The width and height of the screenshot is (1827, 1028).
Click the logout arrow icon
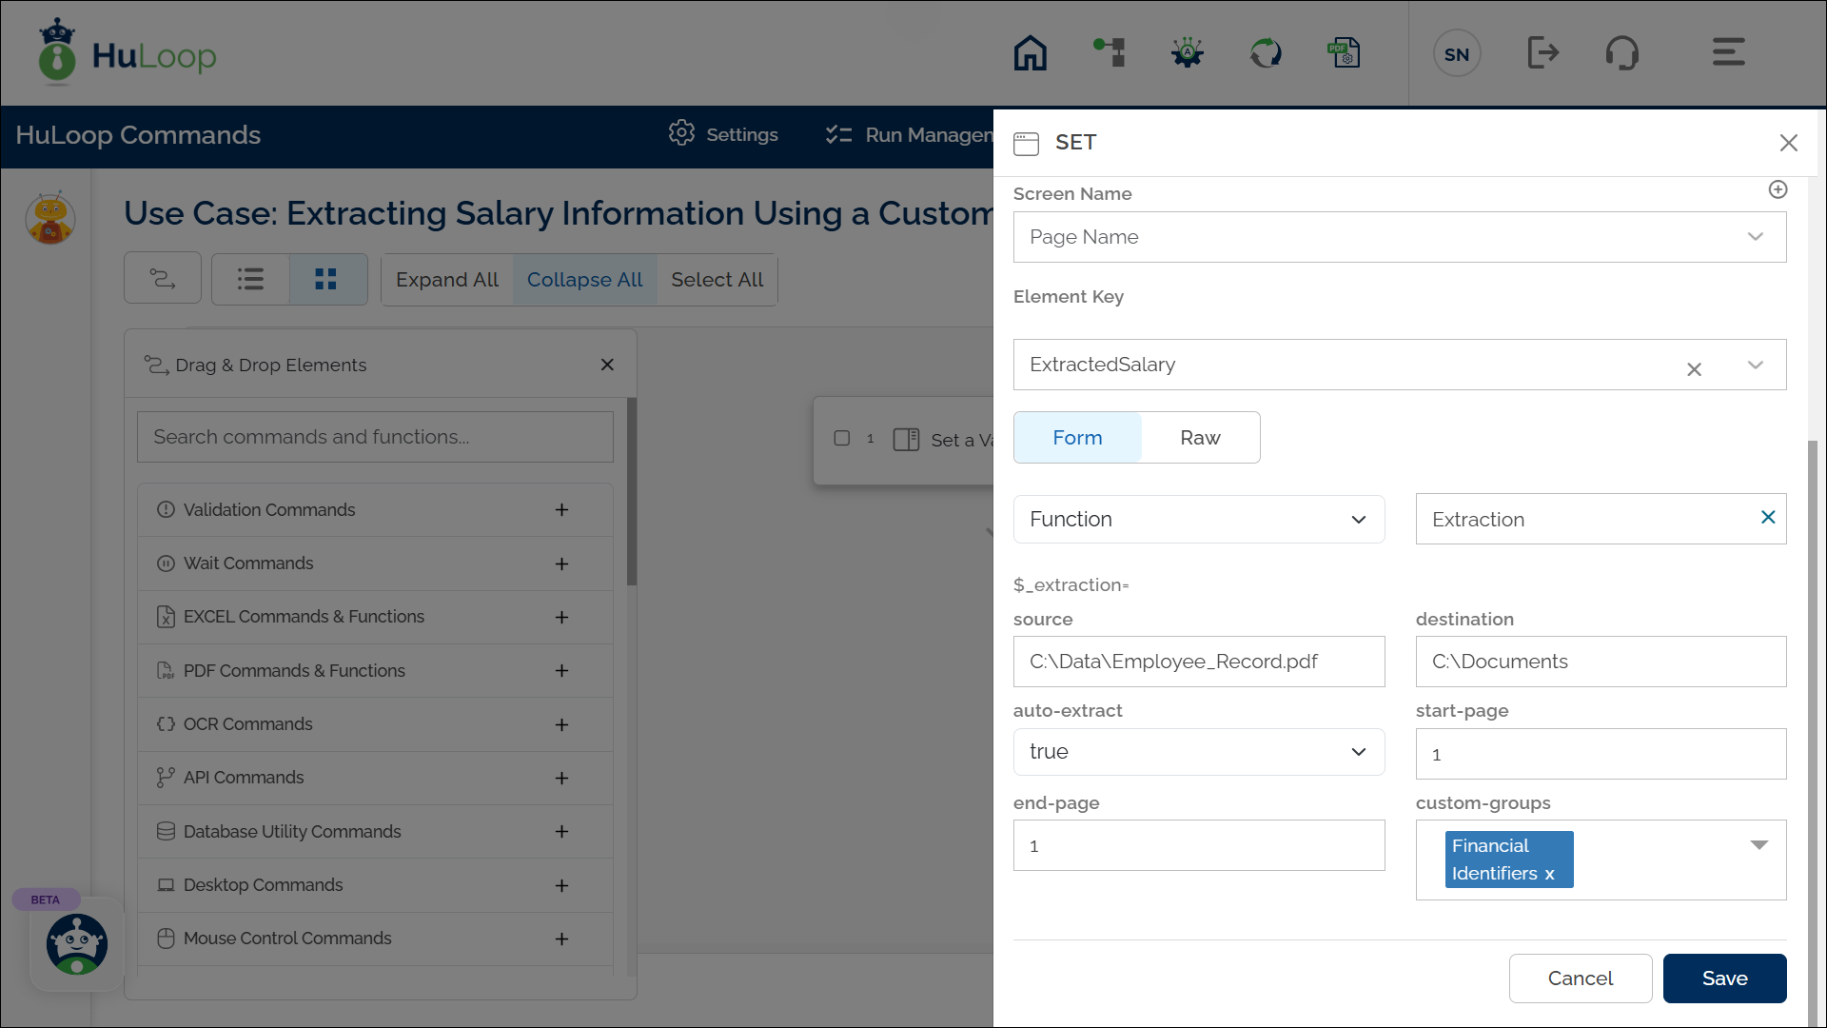point(1542,53)
